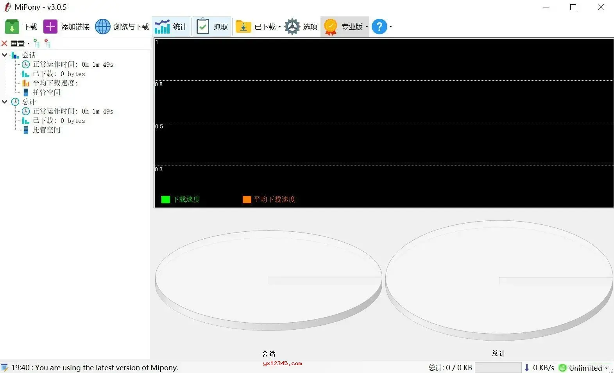The width and height of the screenshot is (614, 373).
Task: Open the 重置 dropdown arrow
Action: point(29,44)
